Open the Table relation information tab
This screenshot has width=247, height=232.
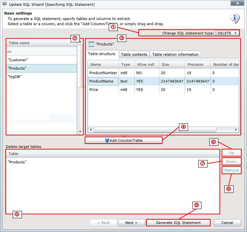click(175, 54)
